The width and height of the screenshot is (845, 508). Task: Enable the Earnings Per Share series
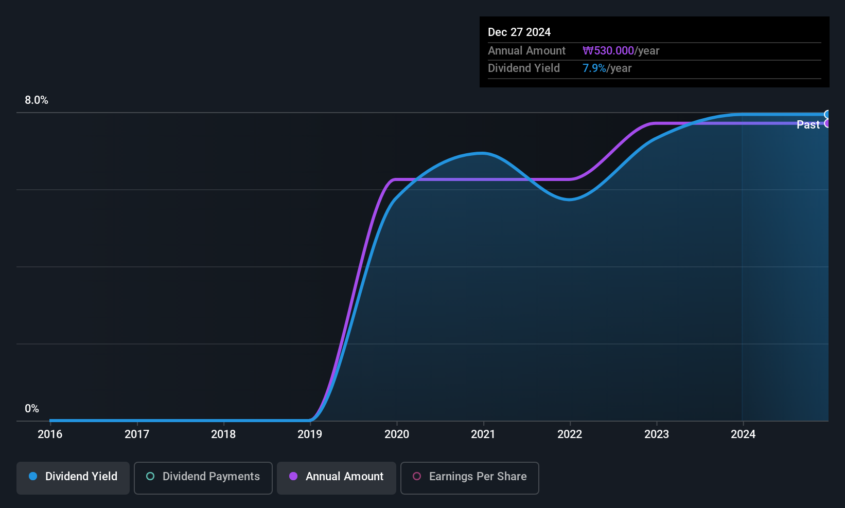[x=470, y=478]
